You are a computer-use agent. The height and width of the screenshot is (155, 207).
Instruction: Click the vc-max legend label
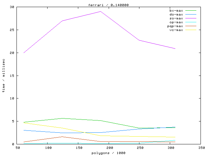coord(176,30)
